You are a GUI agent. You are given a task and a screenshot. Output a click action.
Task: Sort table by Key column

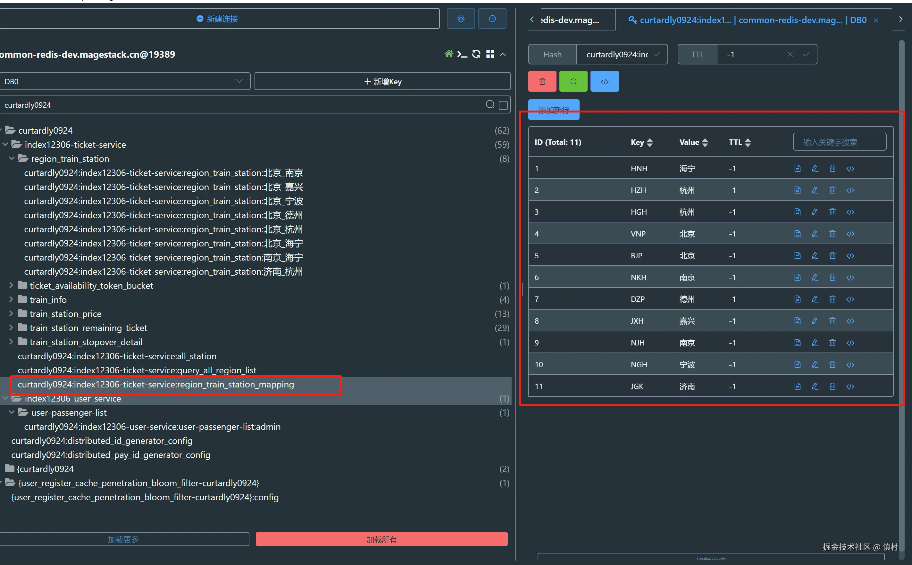click(641, 142)
